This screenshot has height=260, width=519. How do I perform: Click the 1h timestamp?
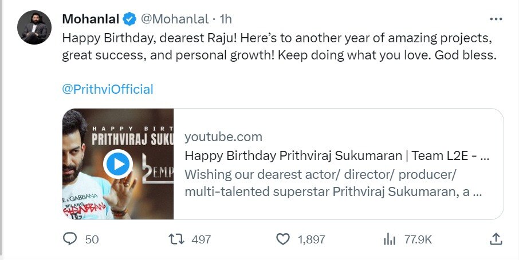(x=225, y=19)
